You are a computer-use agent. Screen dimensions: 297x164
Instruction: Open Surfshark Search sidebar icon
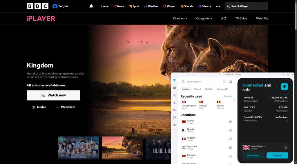[174, 110]
